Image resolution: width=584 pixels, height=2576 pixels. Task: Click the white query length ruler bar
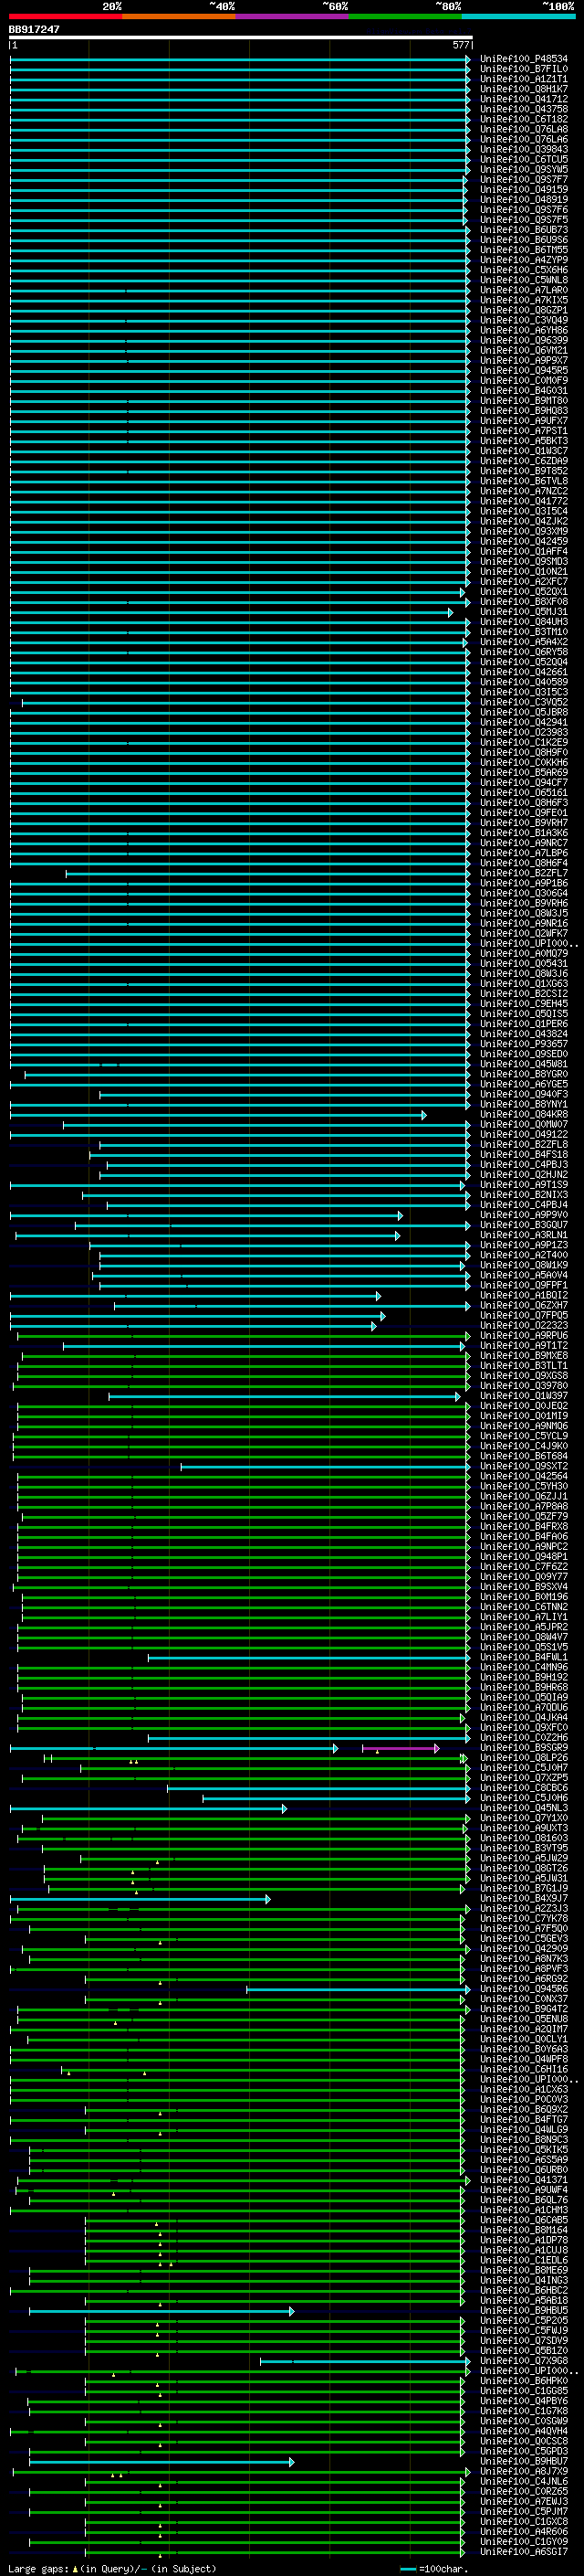click(x=241, y=37)
